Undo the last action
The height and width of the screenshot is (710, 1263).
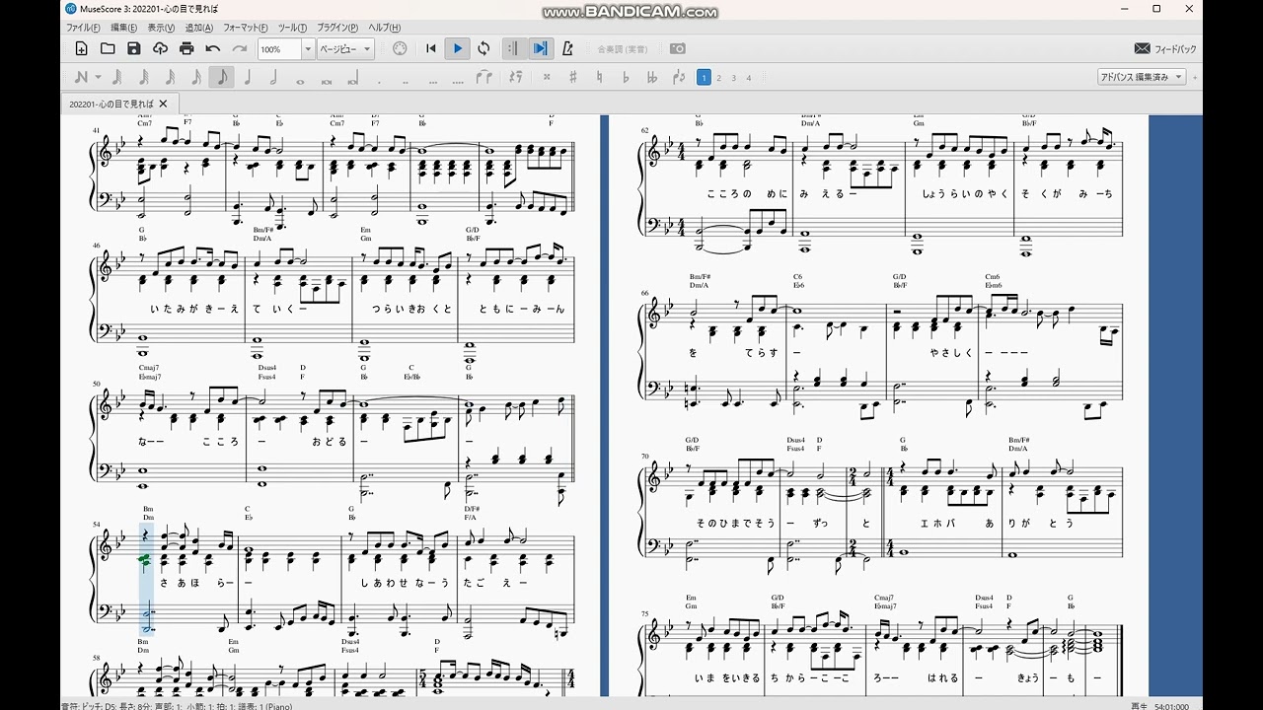pyautogui.click(x=212, y=48)
